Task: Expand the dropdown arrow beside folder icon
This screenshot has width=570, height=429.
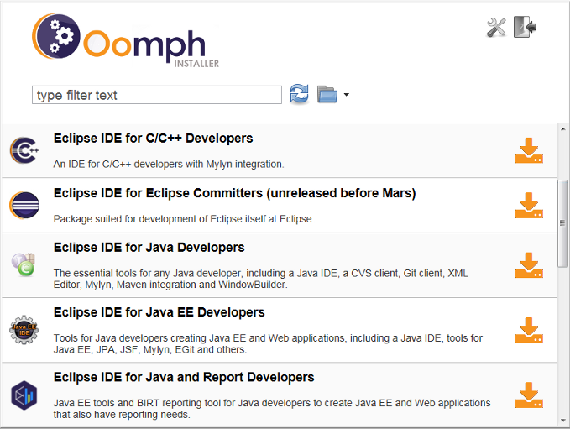Action: [346, 95]
